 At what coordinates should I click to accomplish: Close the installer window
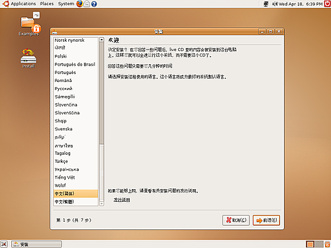point(279,32)
